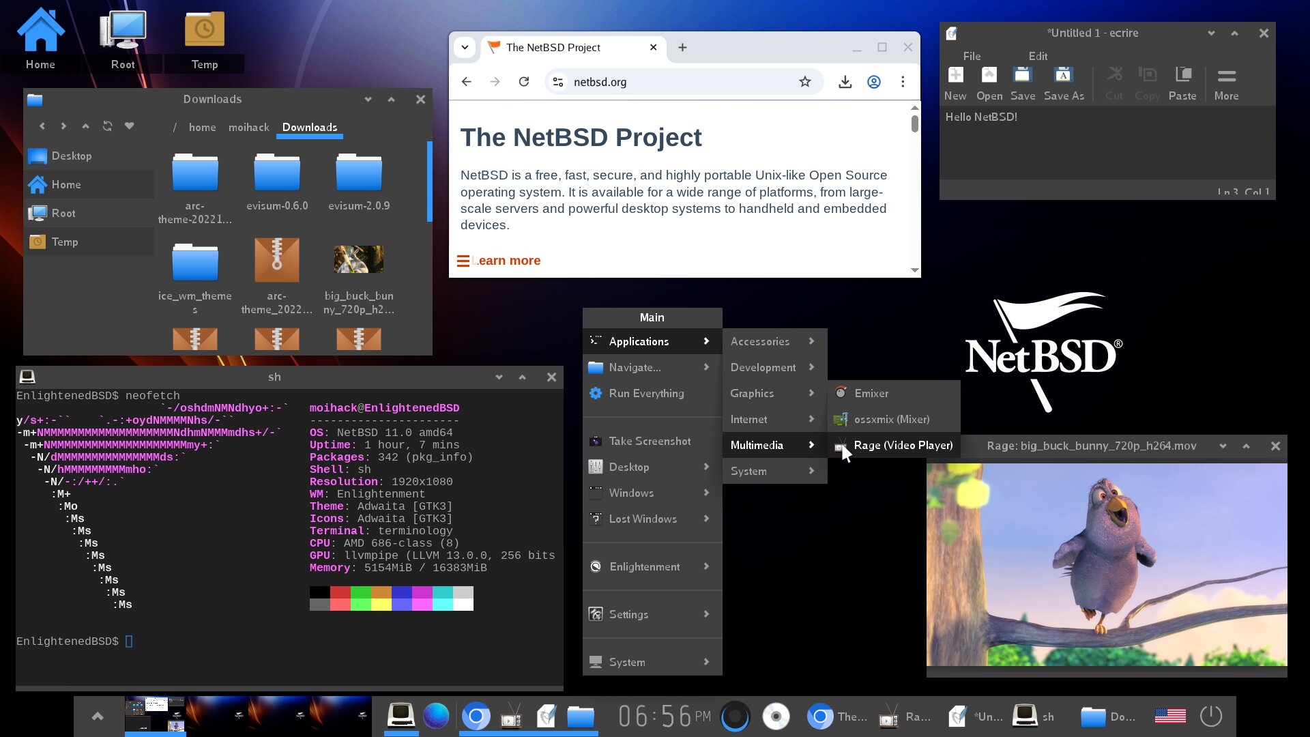
Task: Launch terminal from the shelf launcher
Action: coord(401,716)
